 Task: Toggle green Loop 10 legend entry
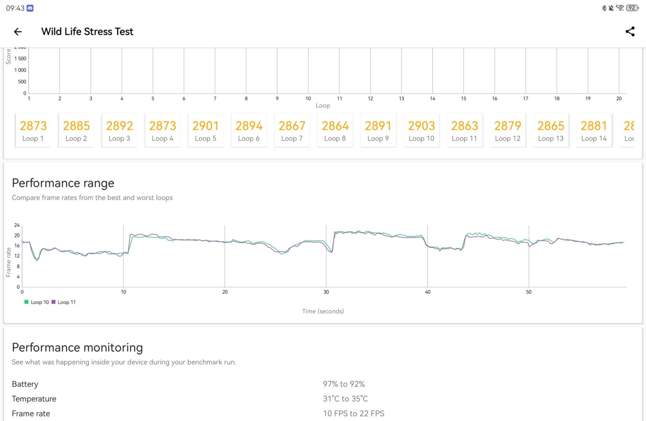point(36,302)
